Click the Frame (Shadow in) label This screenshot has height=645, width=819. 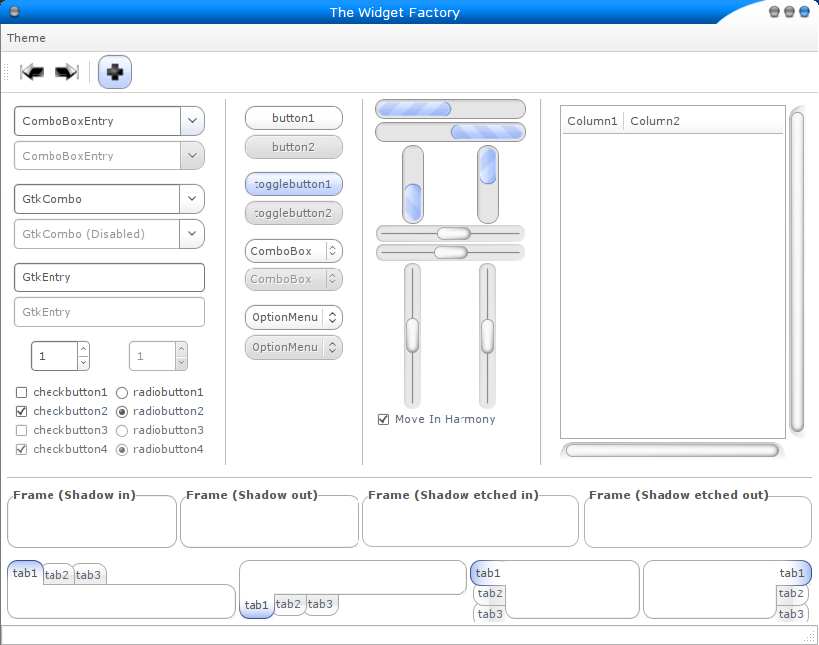[x=73, y=495]
